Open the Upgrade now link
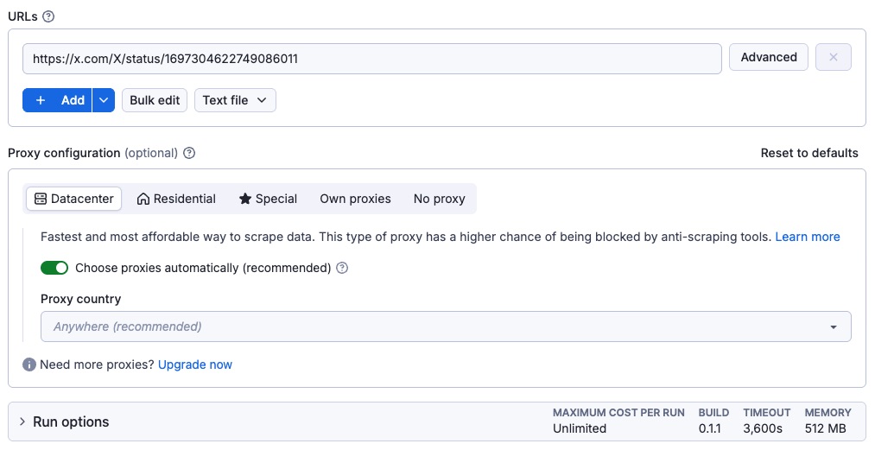 [x=195, y=364]
